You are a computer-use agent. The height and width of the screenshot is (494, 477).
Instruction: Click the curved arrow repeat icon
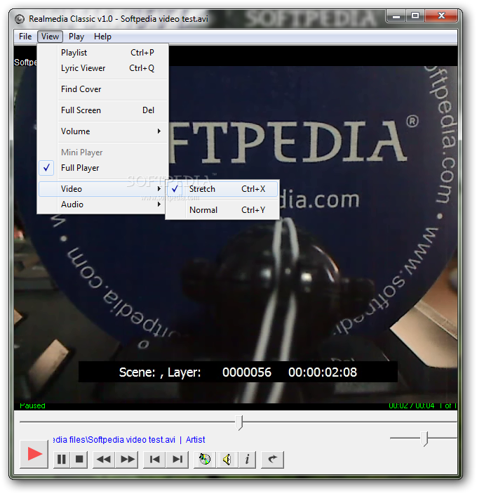point(272,460)
